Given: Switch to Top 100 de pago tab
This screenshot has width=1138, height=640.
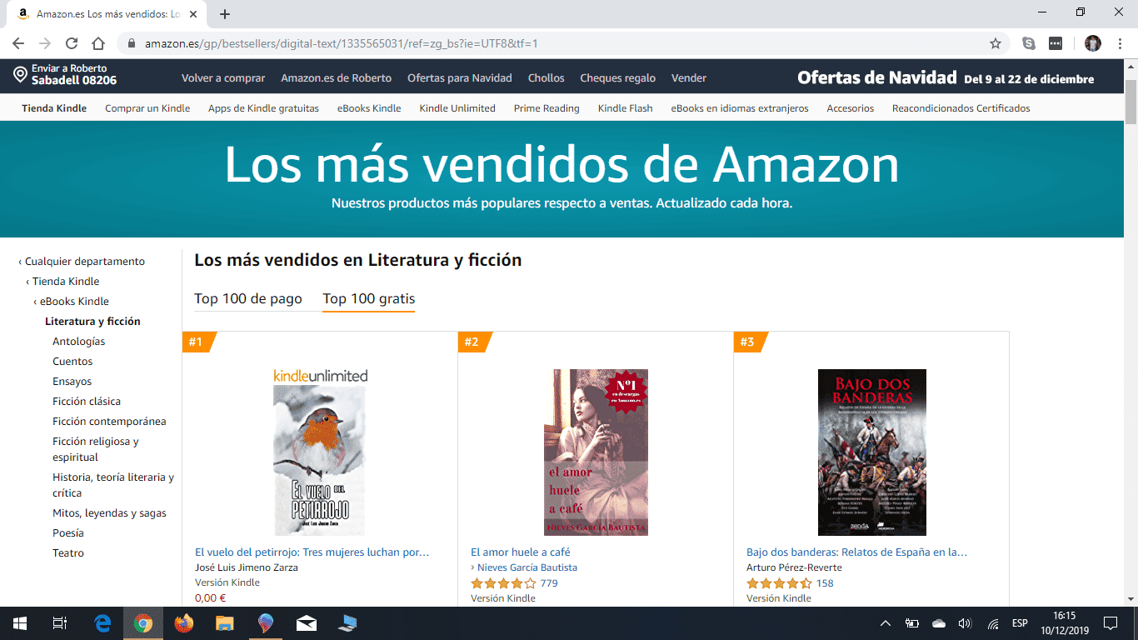Looking at the screenshot, I should pyautogui.click(x=248, y=298).
